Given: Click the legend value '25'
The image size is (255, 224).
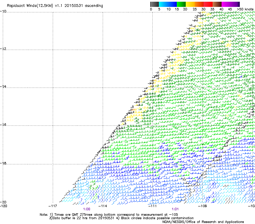Looking at the screenshot, I should tap(195, 9).
